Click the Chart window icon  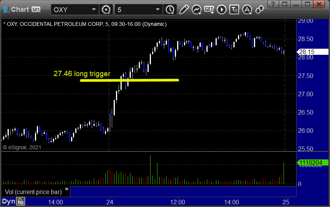pyautogui.click(x=6, y=10)
